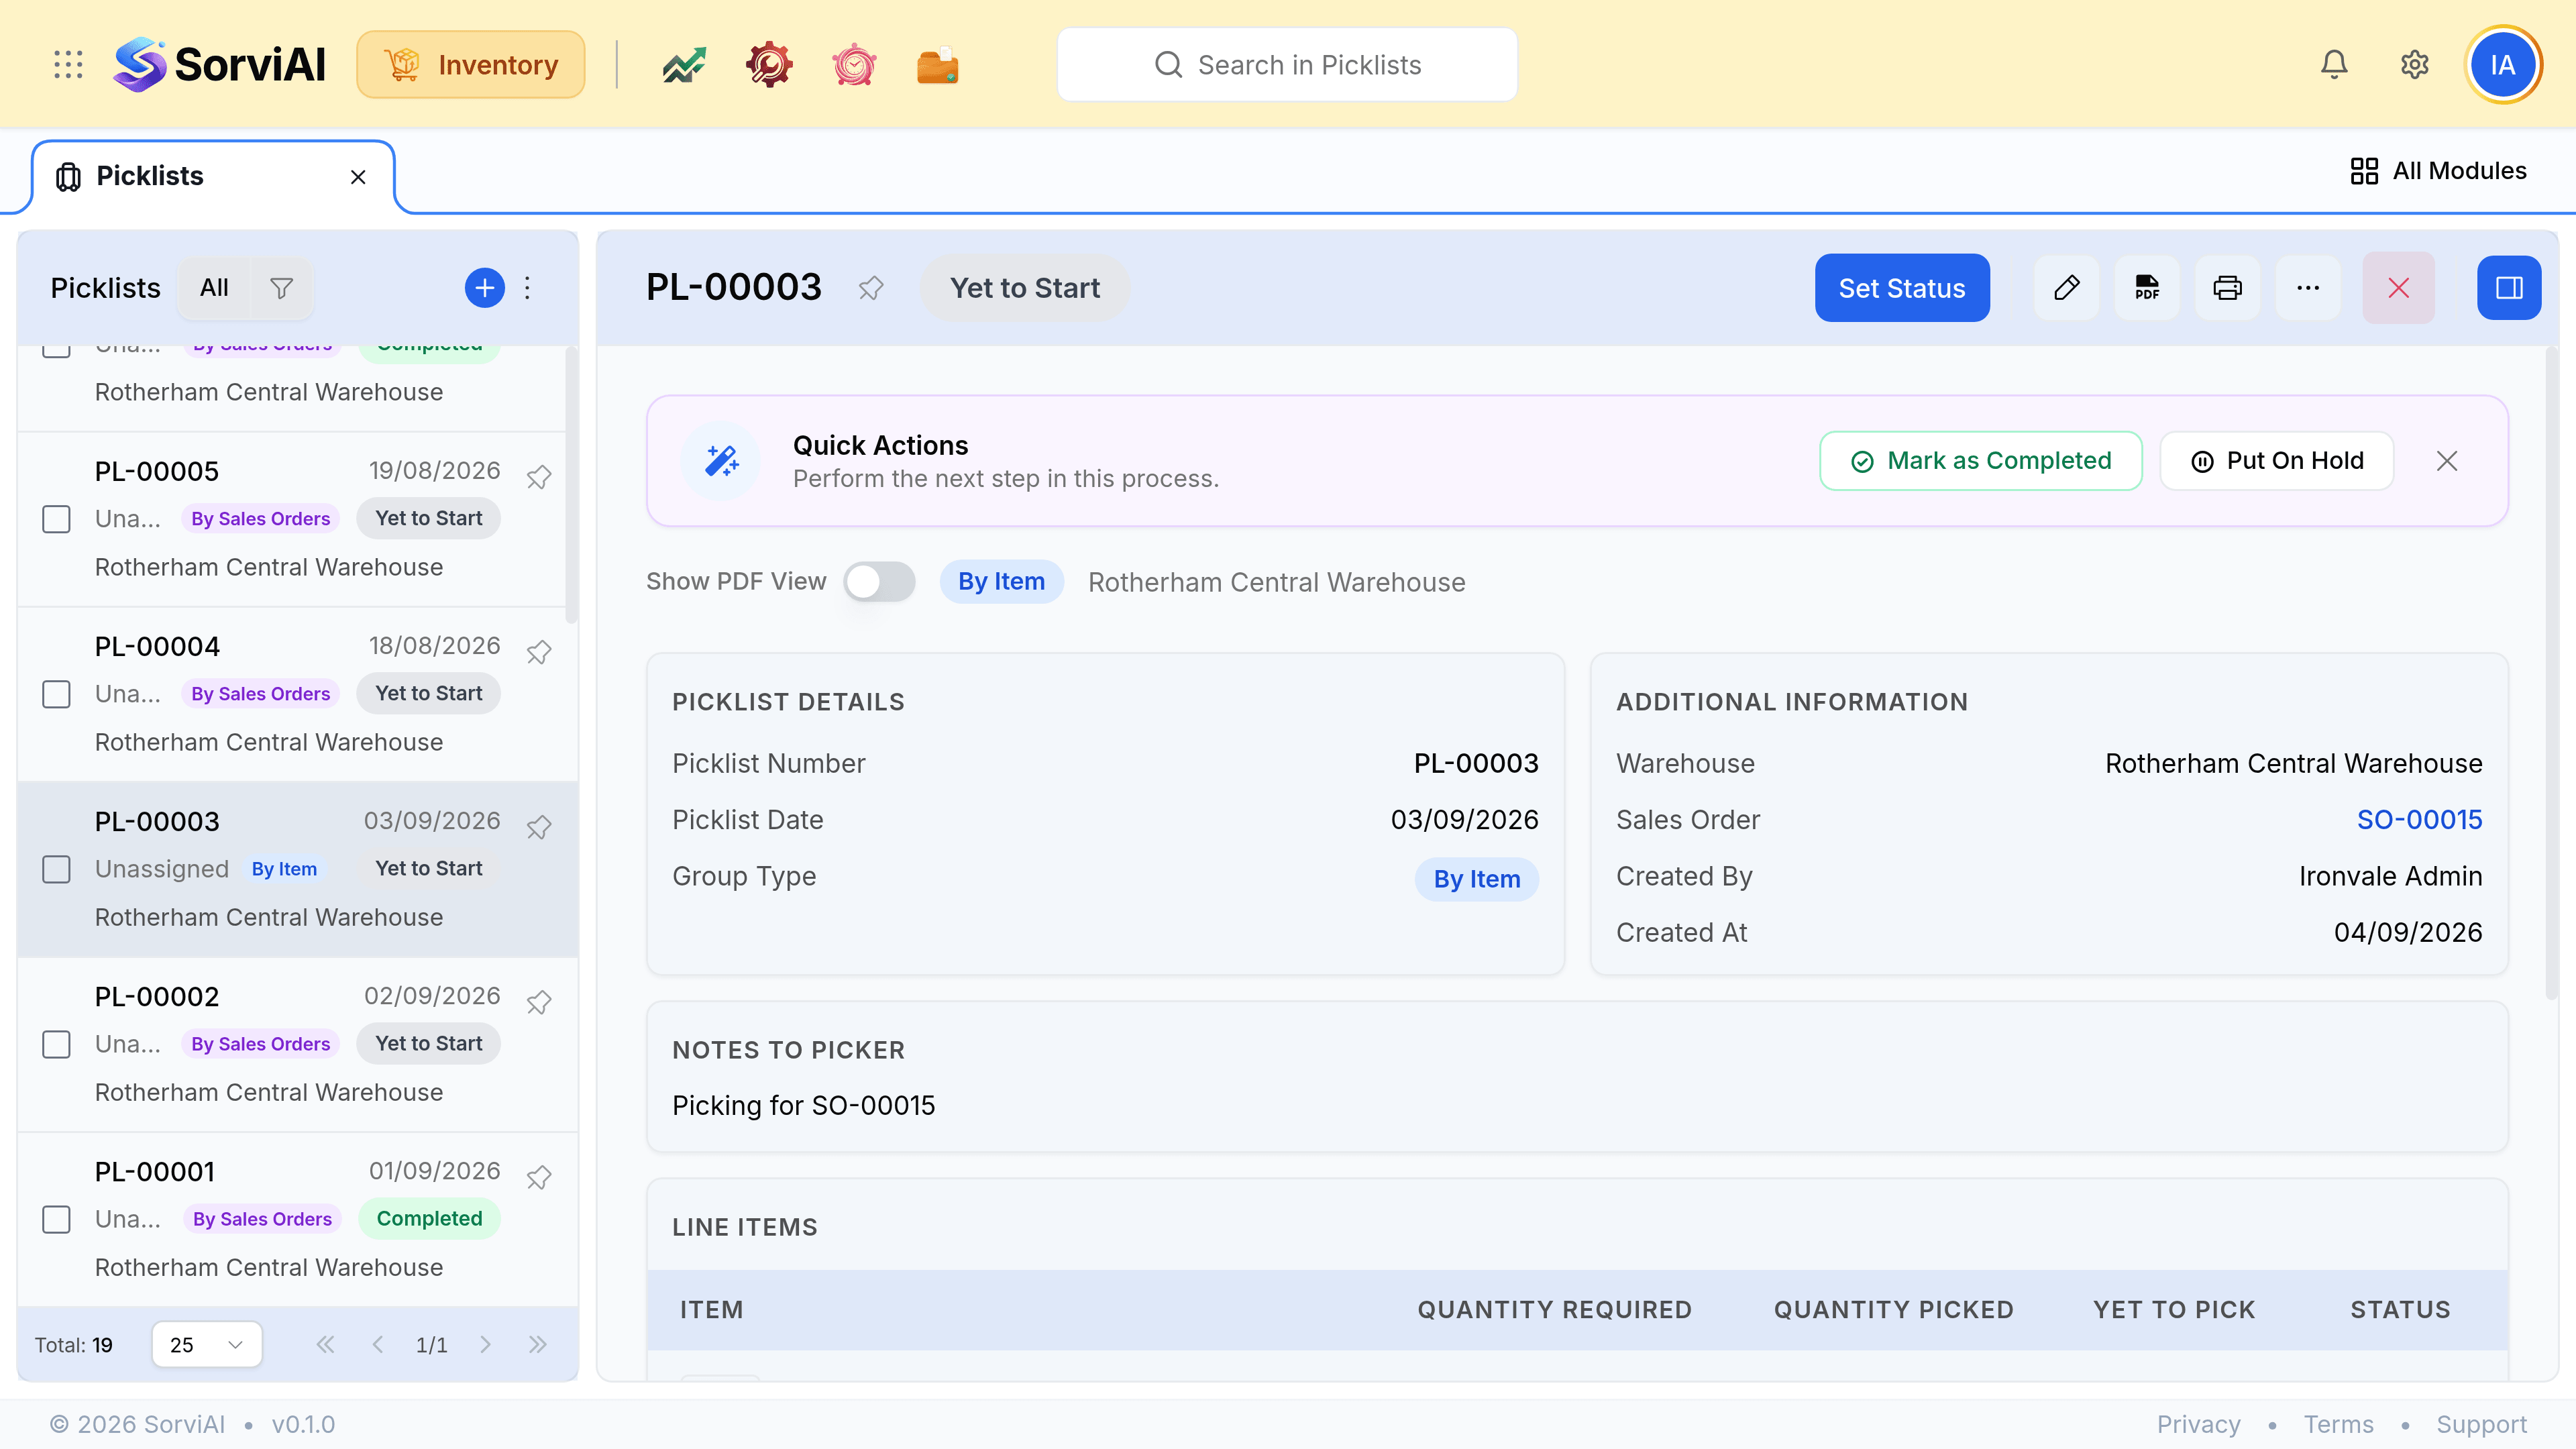Open sales order SO-00015 link

2419,819
